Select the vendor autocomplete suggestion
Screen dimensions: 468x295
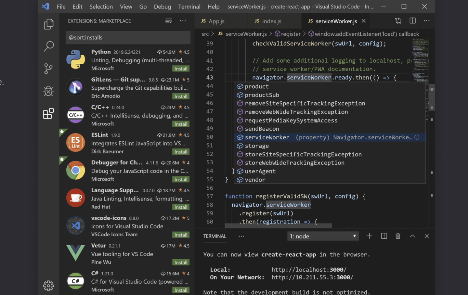click(x=330, y=180)
